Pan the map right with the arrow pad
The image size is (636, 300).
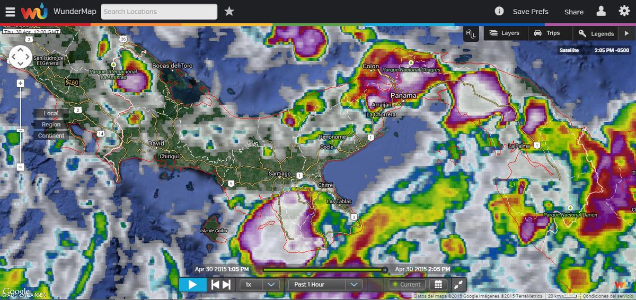[28, 57]
